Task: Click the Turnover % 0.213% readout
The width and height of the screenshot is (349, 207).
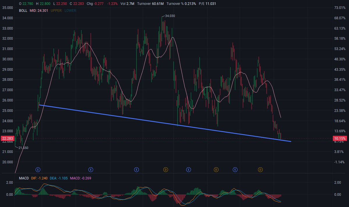Action: [x=181, y=3]
